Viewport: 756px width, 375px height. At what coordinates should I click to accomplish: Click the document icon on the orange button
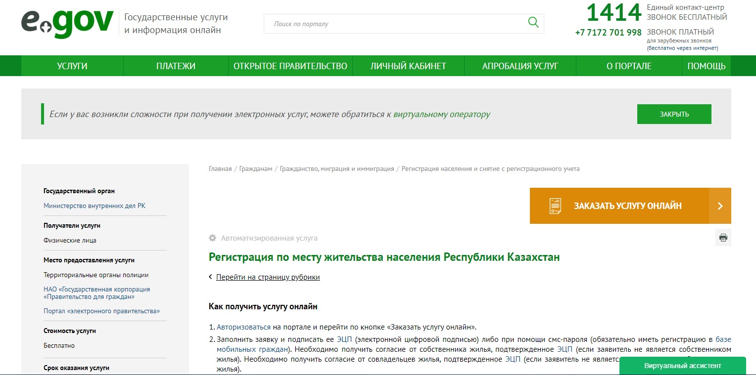click(x=556, y=206)
